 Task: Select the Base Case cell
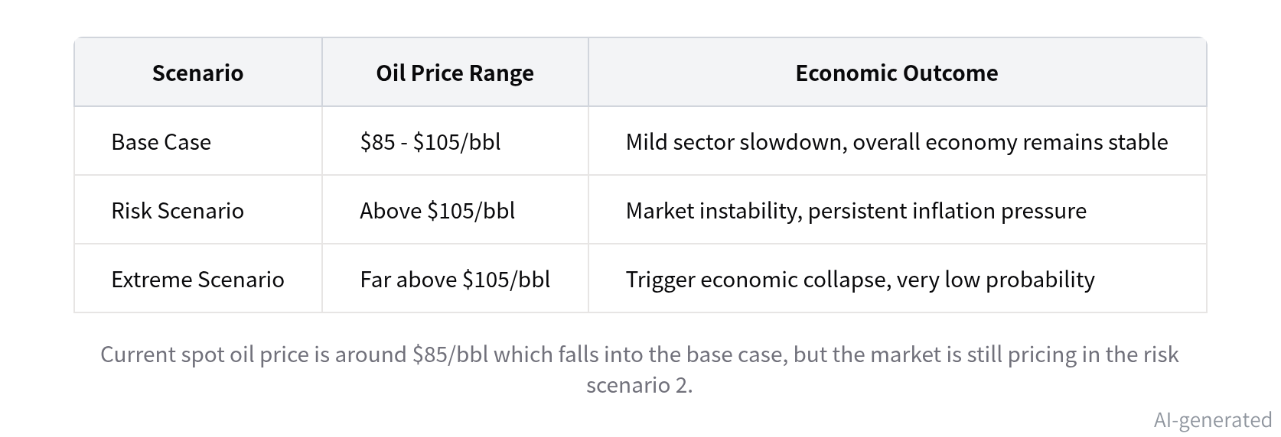click(x=198, y=141)
